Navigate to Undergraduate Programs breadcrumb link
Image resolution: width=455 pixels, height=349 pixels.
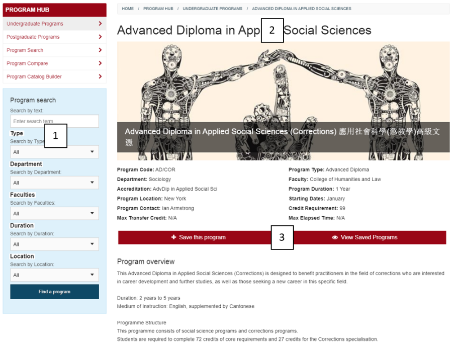tap(212, 9)
